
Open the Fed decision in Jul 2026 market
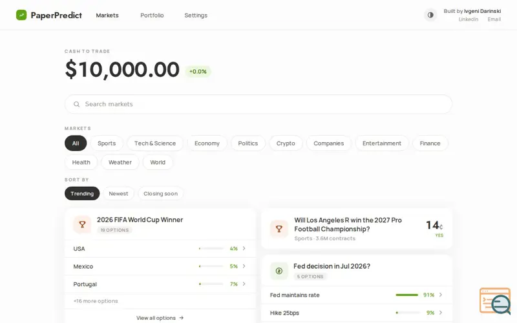pos(332,266)
